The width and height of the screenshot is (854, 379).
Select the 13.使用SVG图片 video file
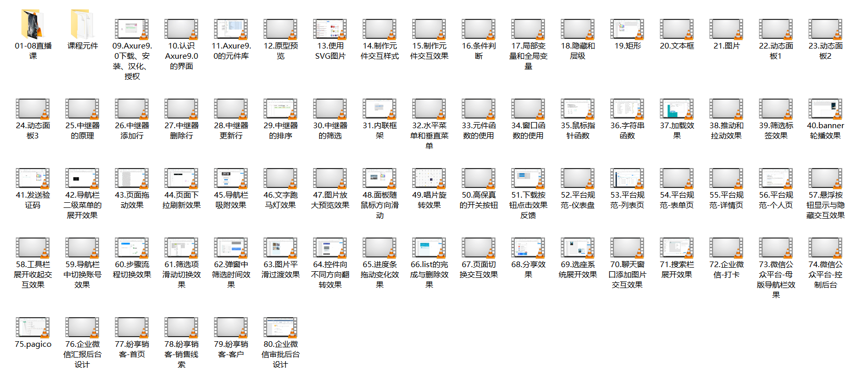[330, 30]
